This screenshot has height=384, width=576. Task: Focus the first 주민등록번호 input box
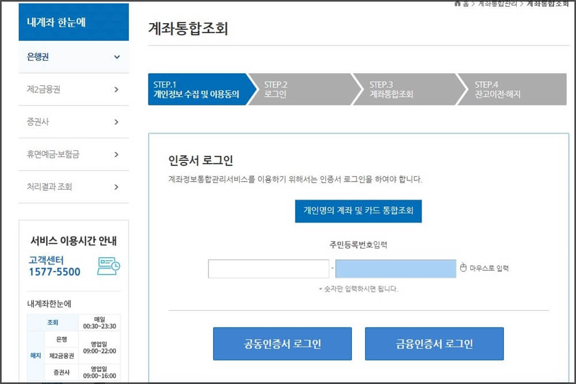tap(268, 269)
